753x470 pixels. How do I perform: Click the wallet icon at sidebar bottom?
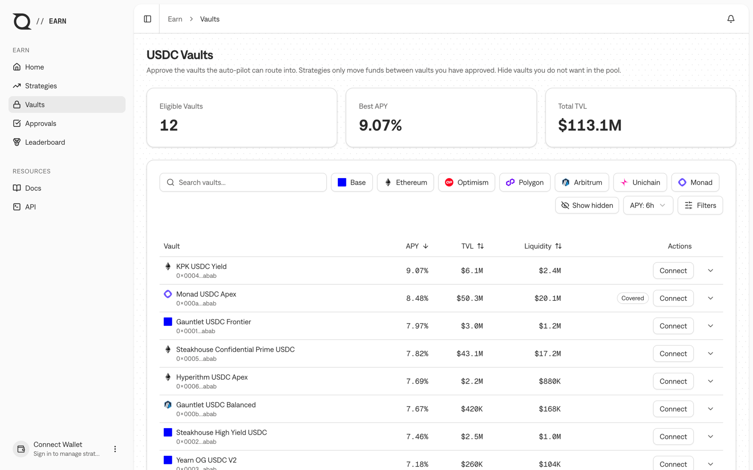(x=21, y=449)
